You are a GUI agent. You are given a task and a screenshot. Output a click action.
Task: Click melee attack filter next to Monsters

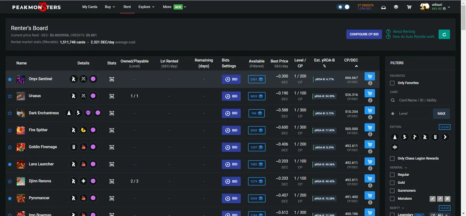click(433, 199)
